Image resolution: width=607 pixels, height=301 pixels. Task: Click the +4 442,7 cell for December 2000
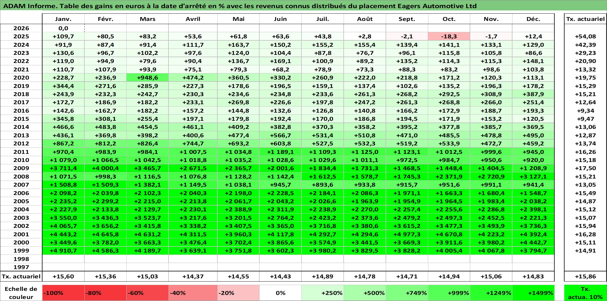pyautogui.click(x=533, y=242)
